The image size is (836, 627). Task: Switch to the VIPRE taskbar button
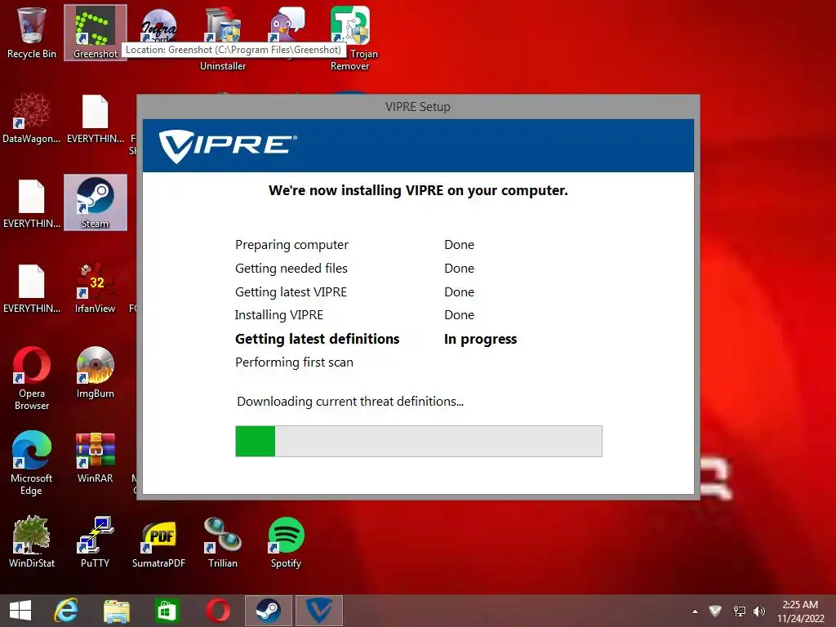pos(319,611)
